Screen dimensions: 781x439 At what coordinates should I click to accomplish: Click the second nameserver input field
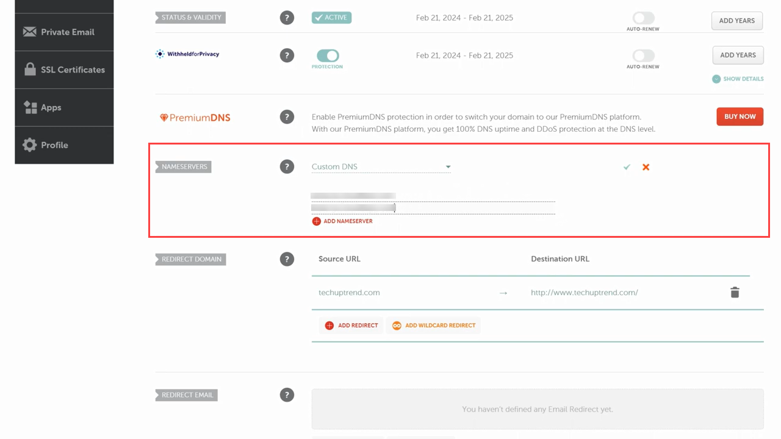coord(433,208)
